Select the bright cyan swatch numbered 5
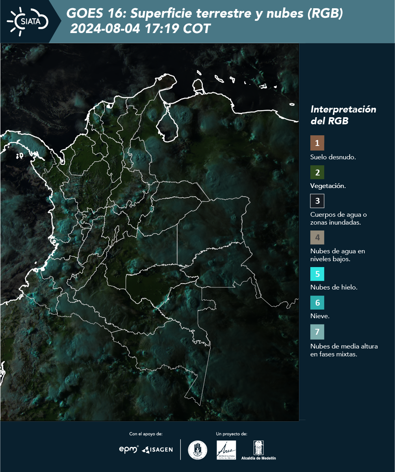Image resolution: width=395 pixels, height=472 pixels. pos(317,274)
